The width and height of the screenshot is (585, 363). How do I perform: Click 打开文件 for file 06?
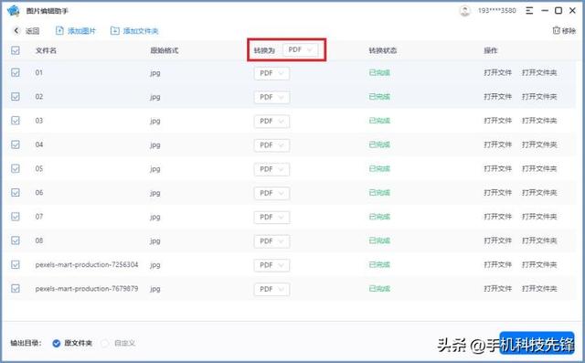[497, 193]
